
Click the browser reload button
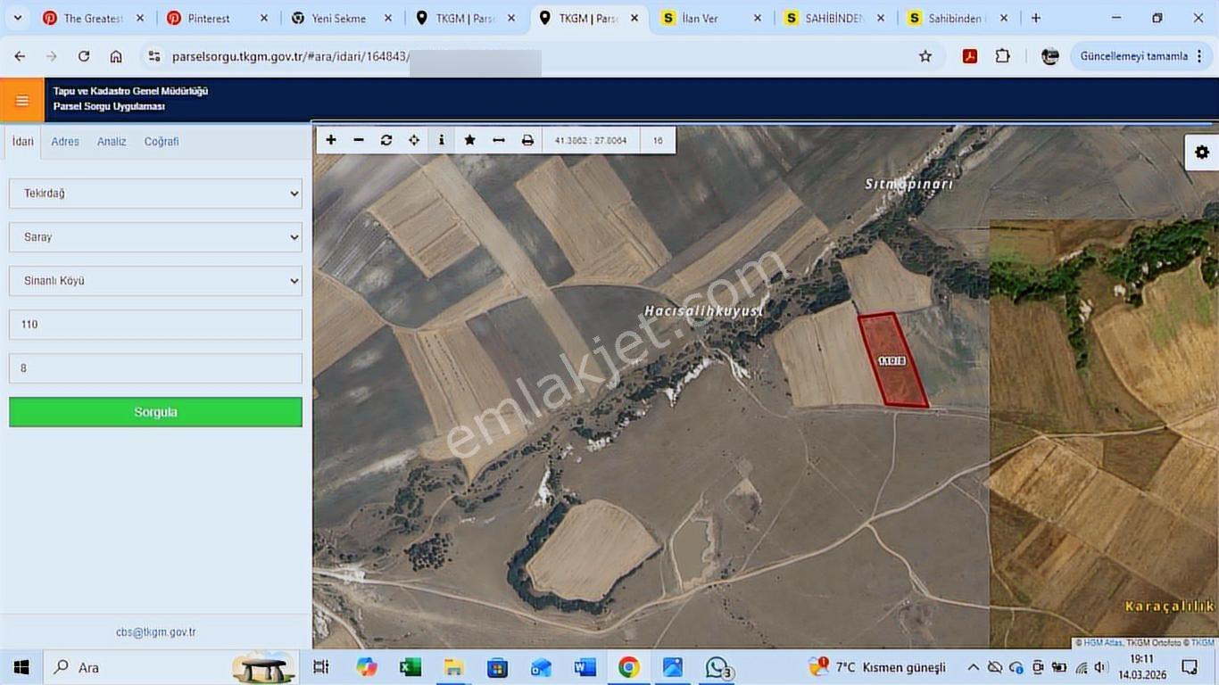84,56
